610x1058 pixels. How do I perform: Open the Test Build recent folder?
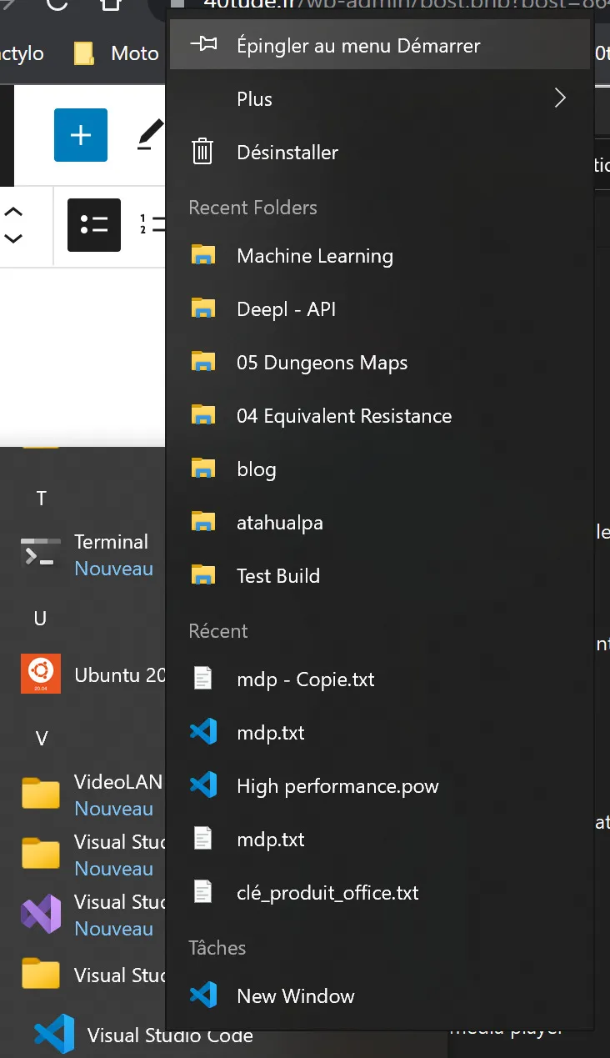(380, 576)
